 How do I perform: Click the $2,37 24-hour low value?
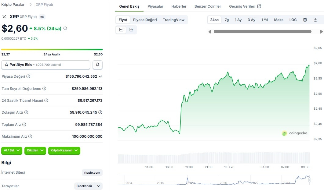(x=5, y=55)
